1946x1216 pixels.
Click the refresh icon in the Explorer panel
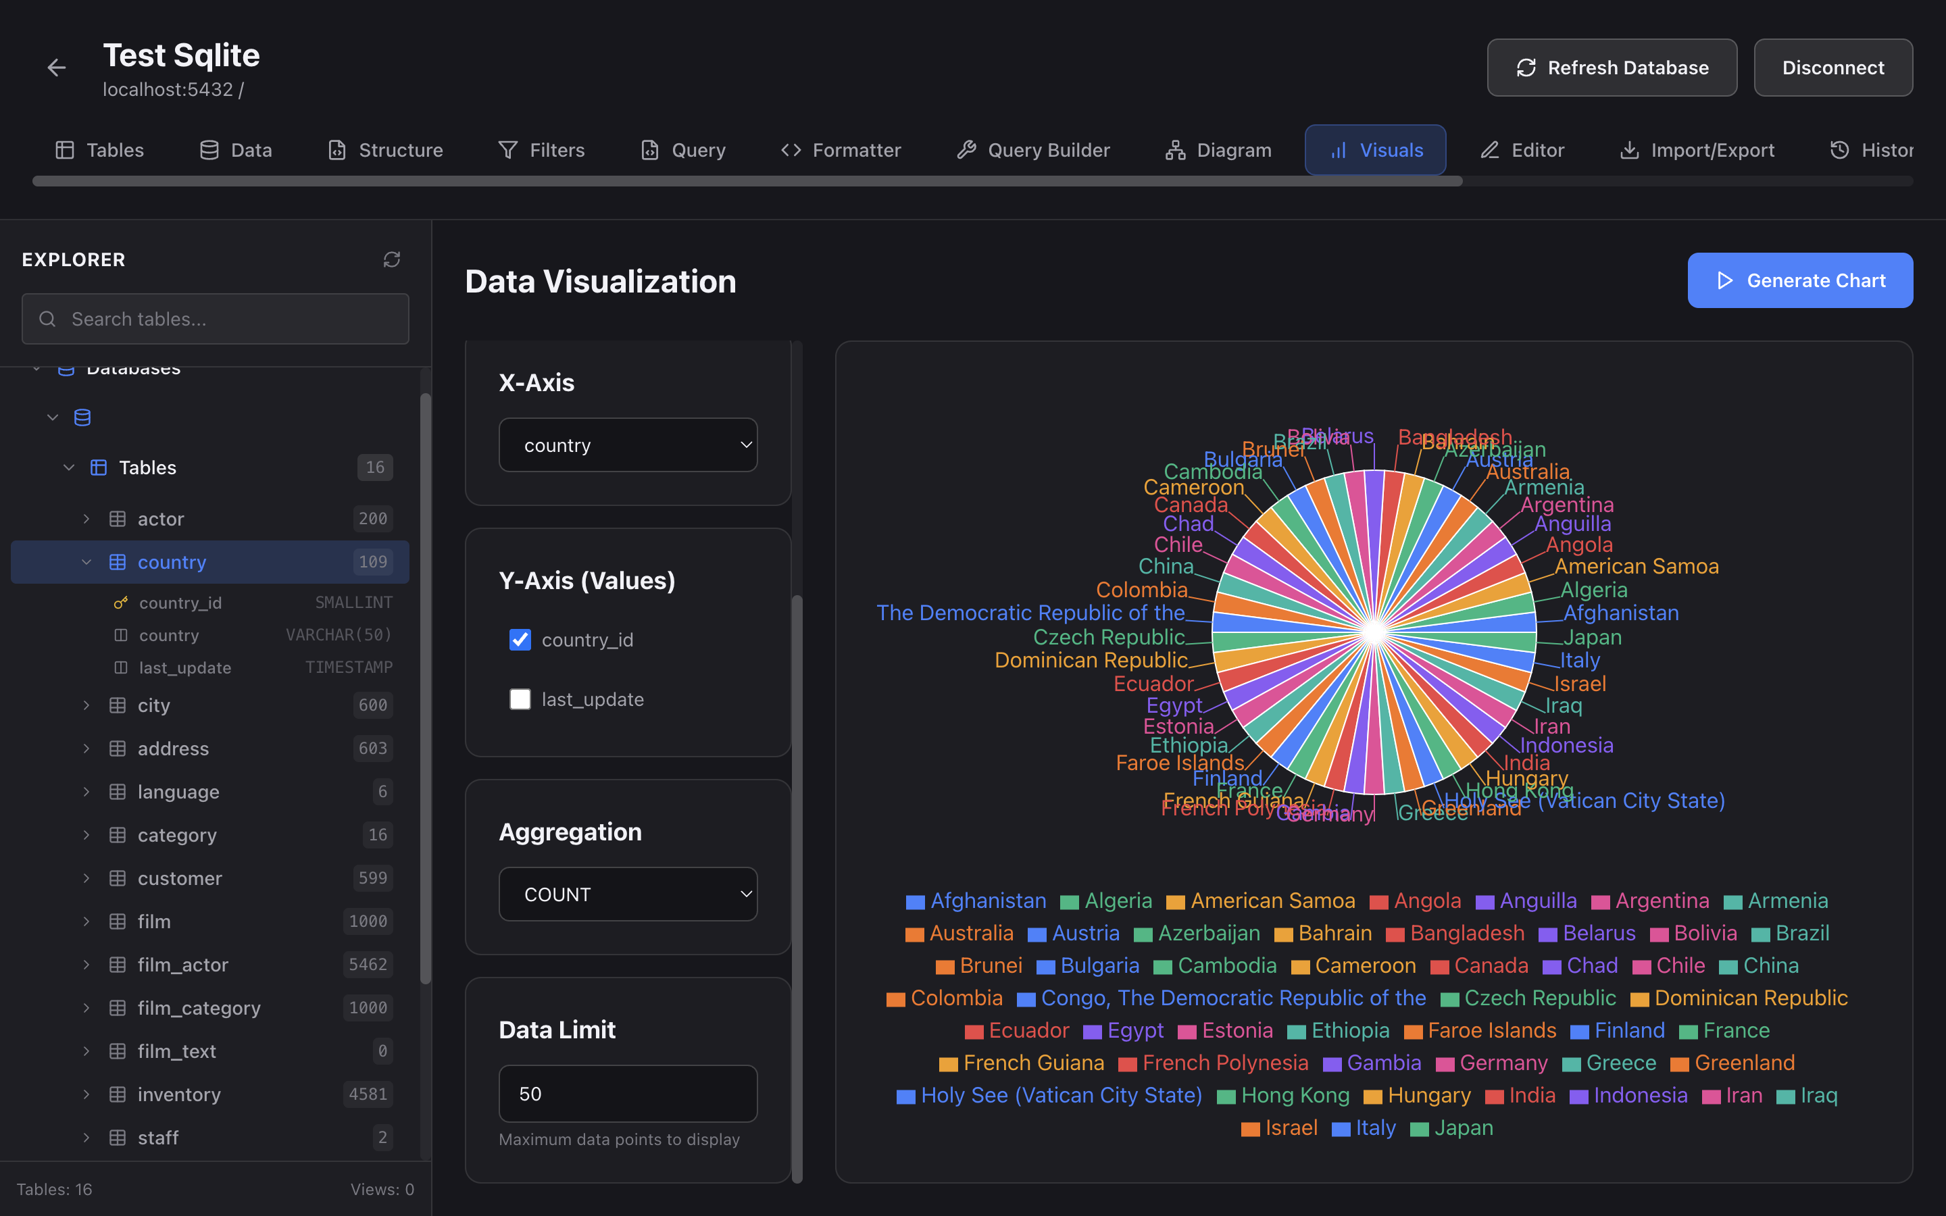(392, 259)
